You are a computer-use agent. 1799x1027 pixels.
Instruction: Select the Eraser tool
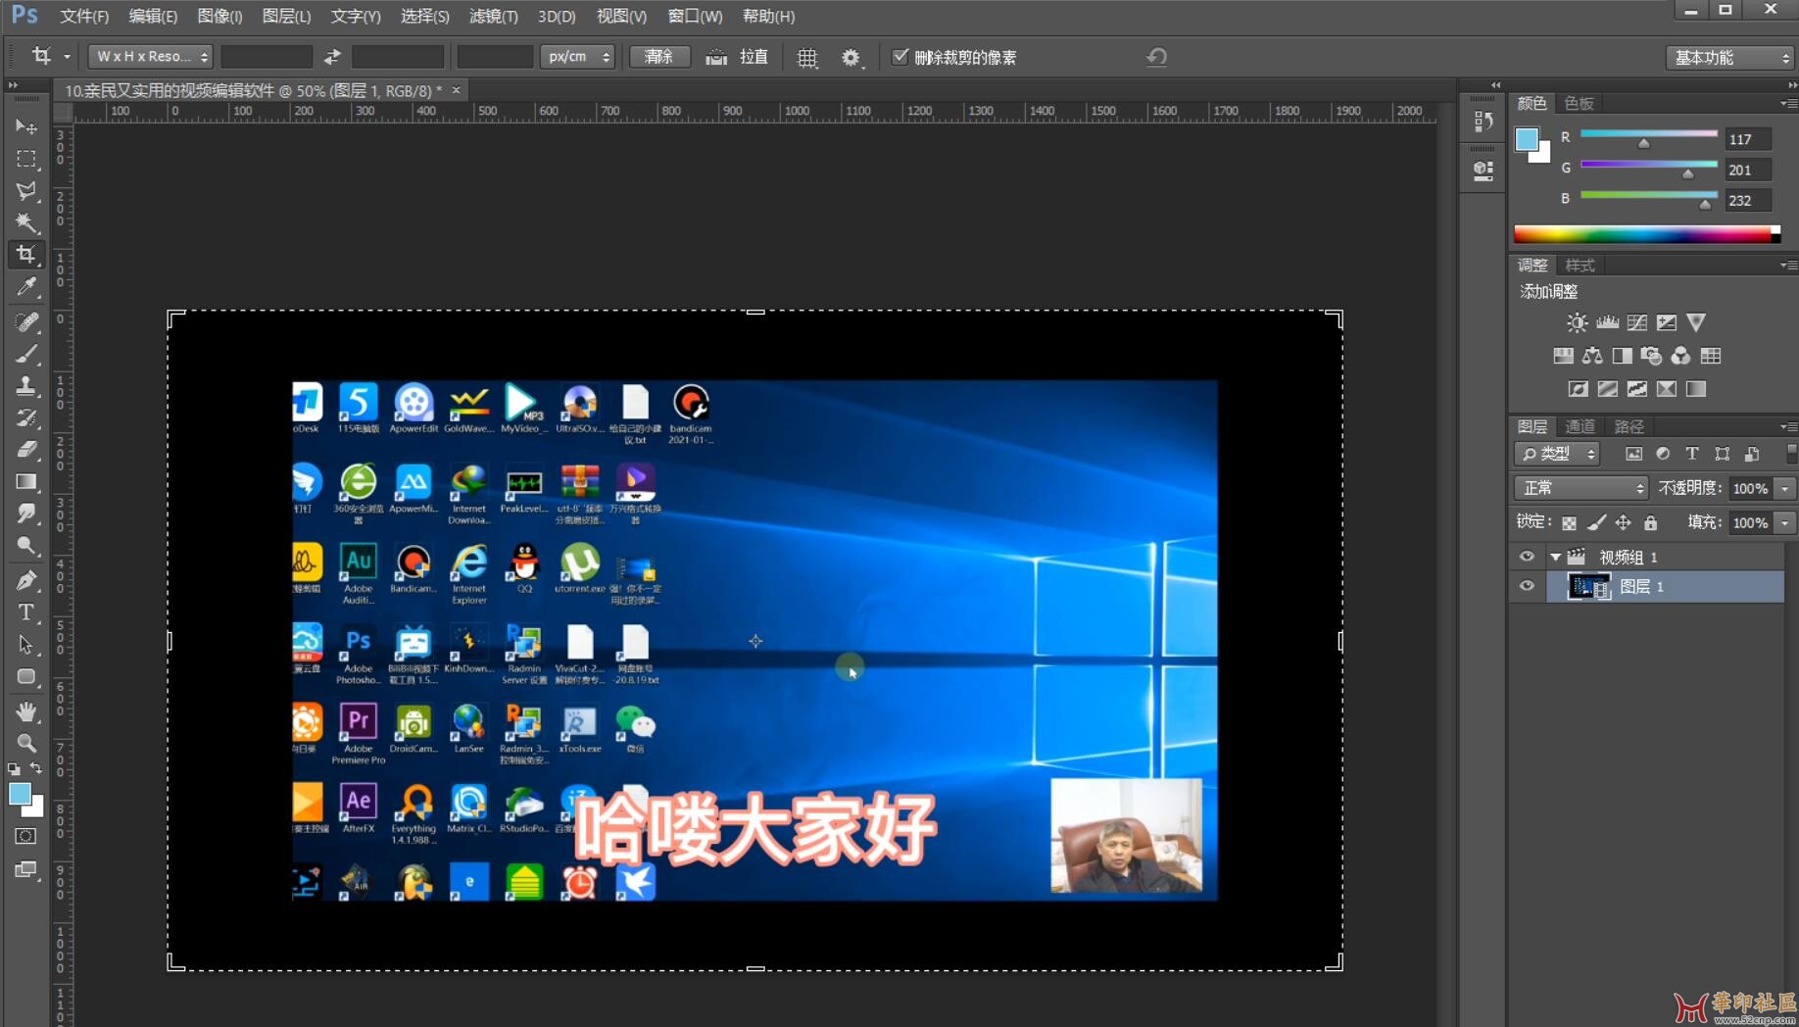(26, 450)
